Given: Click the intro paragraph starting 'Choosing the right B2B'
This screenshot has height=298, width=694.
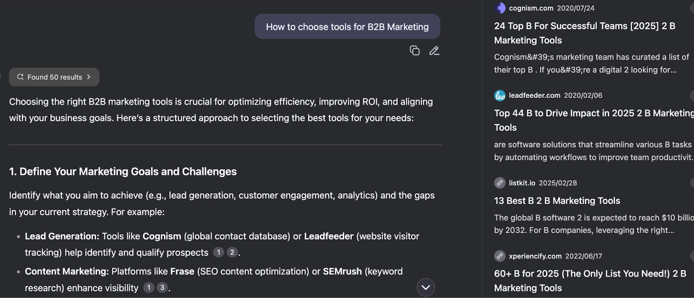Looking at the screenshot, I should point(221,110).
